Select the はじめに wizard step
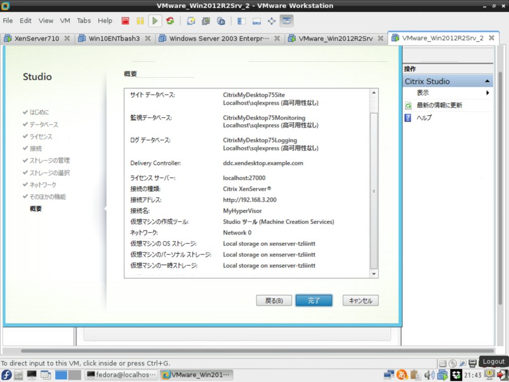The width and height of the screenshot is (509, 382). [39, 112]
